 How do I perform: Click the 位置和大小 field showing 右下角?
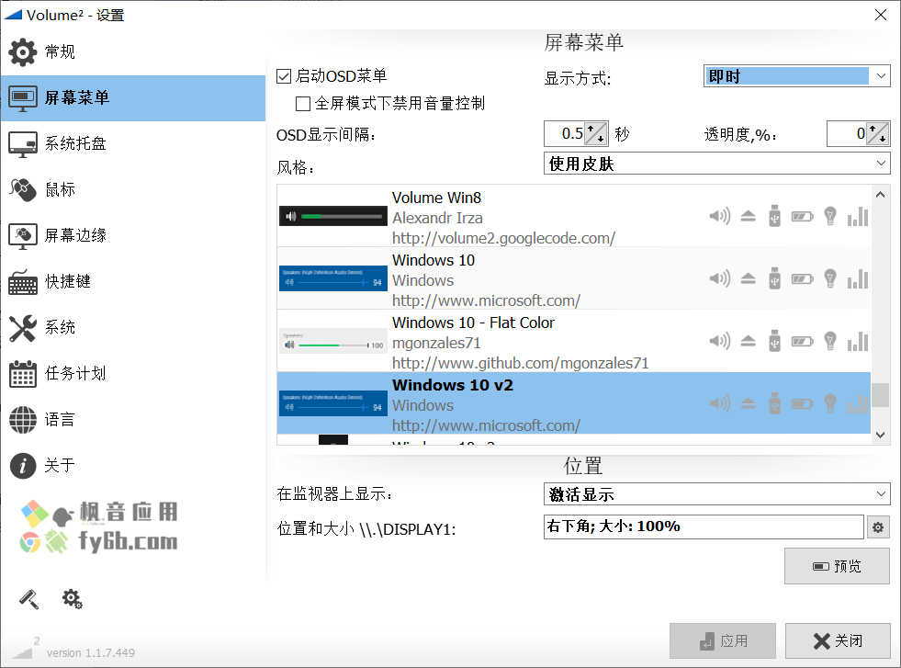point(704,526)
